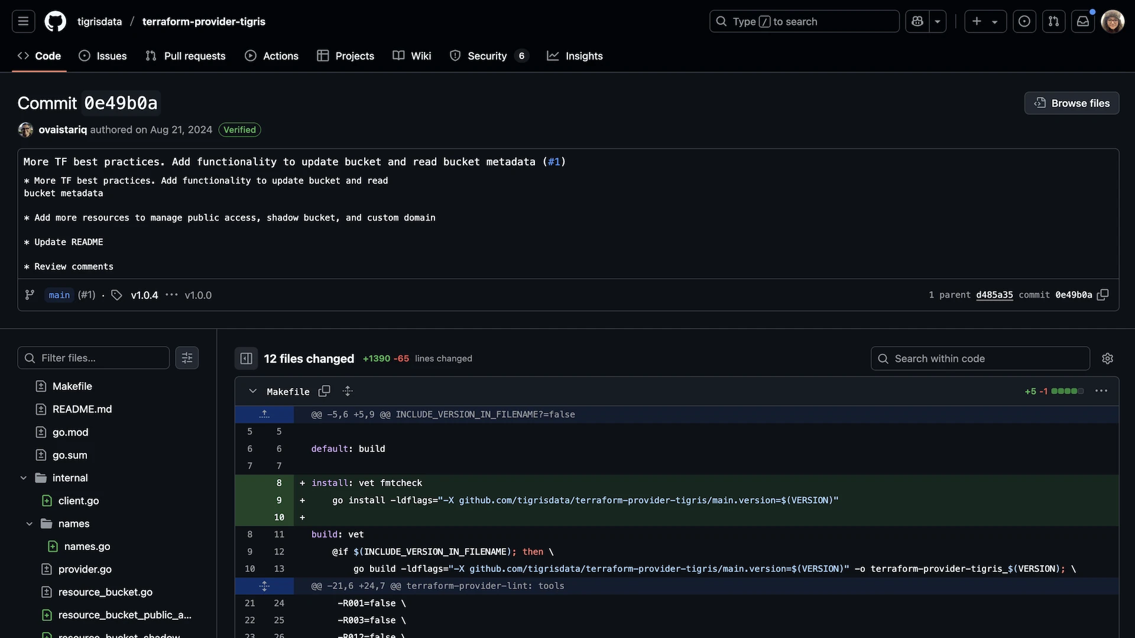Viewport: 1135px width, 638px height.
Task: Collapse the names folder
Action: [30, 524]
